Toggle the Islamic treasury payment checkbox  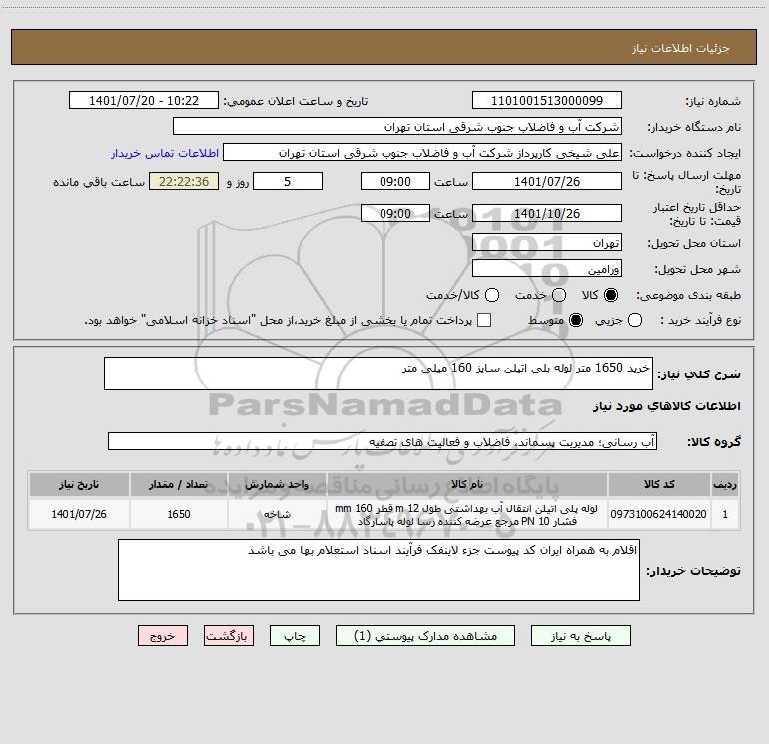484,321
